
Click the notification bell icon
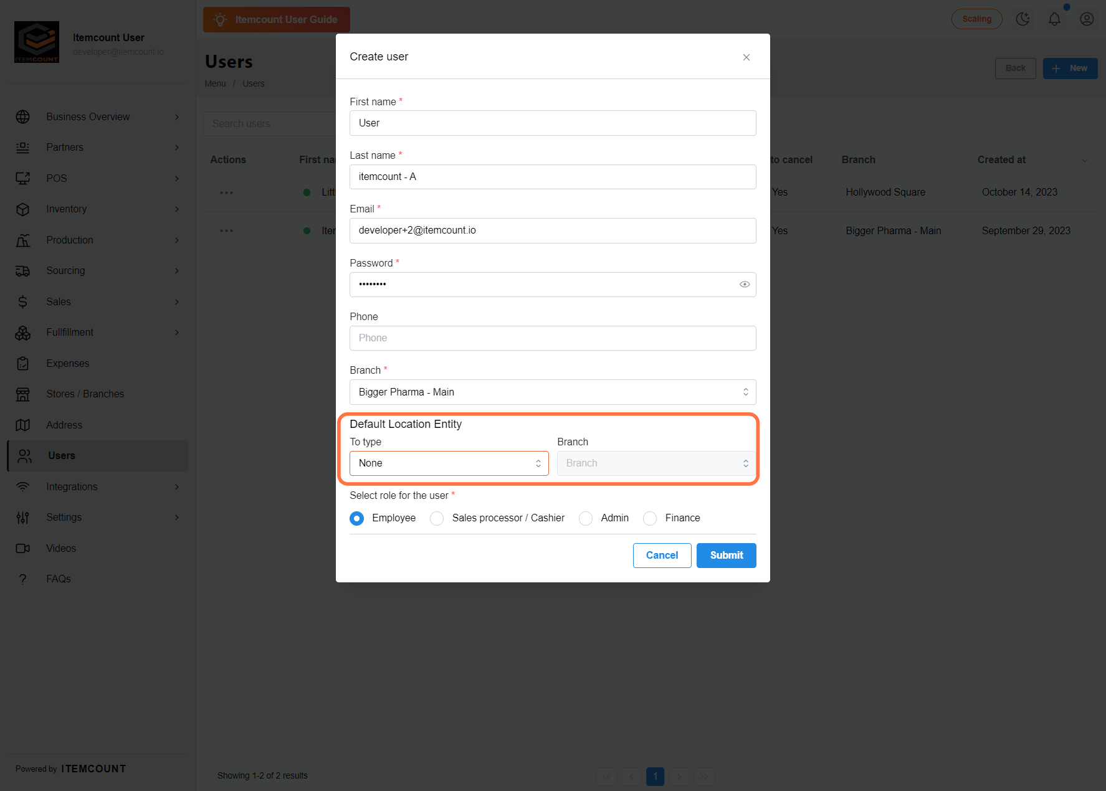(x=1054, y=19)
